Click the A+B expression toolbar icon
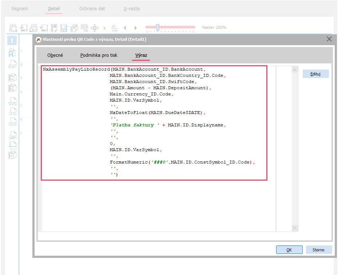 coord(115,28)
